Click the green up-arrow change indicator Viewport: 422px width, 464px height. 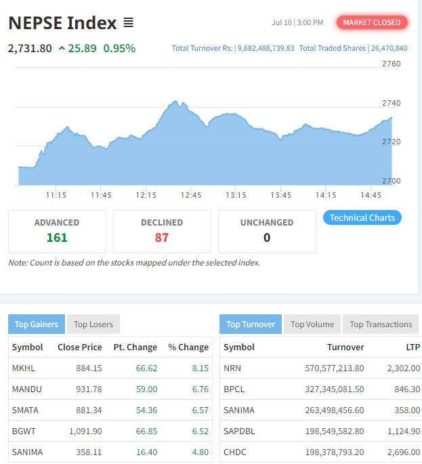coord(62,48)
